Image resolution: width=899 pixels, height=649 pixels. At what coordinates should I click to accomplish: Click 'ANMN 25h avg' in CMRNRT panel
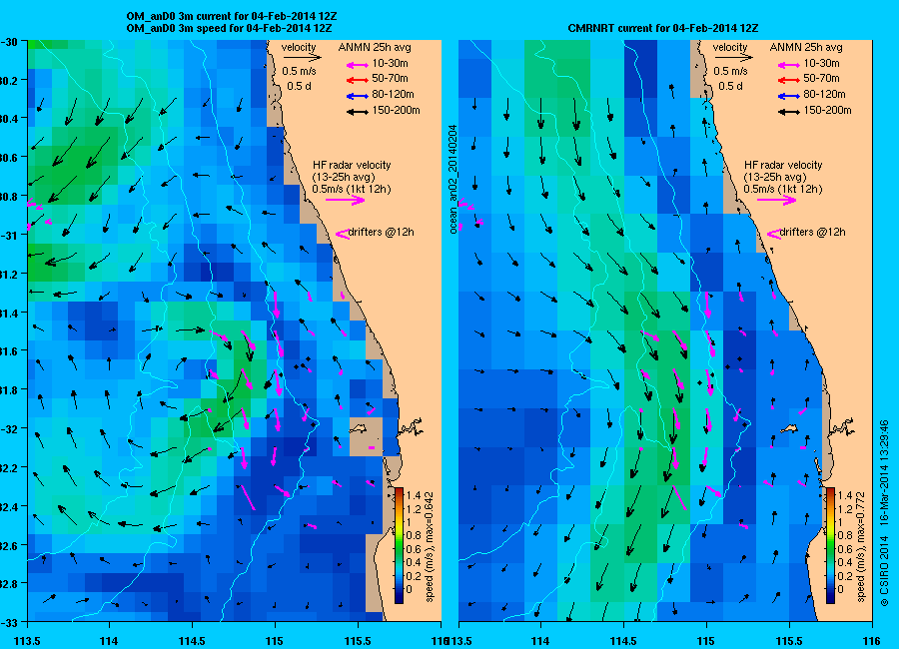[806, 47]
